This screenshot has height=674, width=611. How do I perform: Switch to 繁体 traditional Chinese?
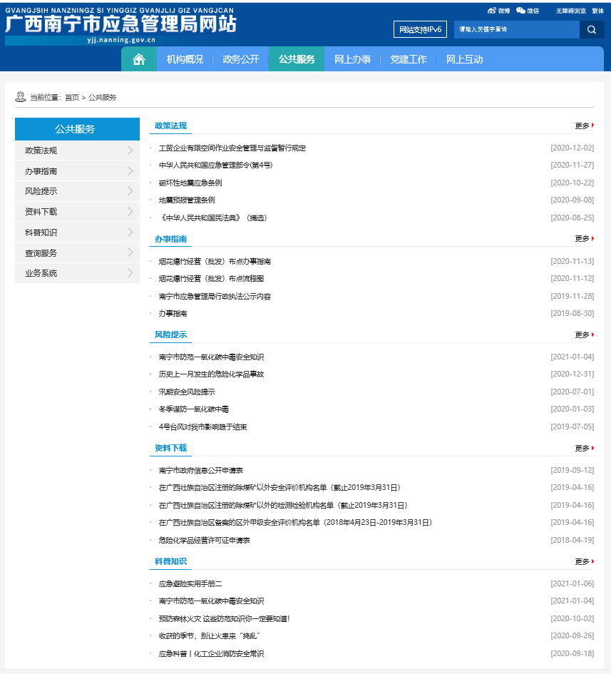tap(597, 11)
